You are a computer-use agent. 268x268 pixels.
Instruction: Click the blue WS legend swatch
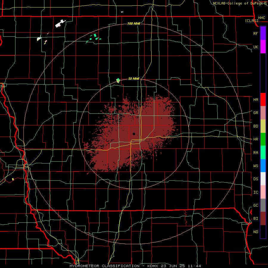tap(263, 166)
